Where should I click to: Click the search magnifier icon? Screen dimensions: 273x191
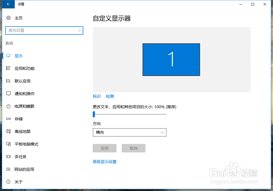pos(79,30)
